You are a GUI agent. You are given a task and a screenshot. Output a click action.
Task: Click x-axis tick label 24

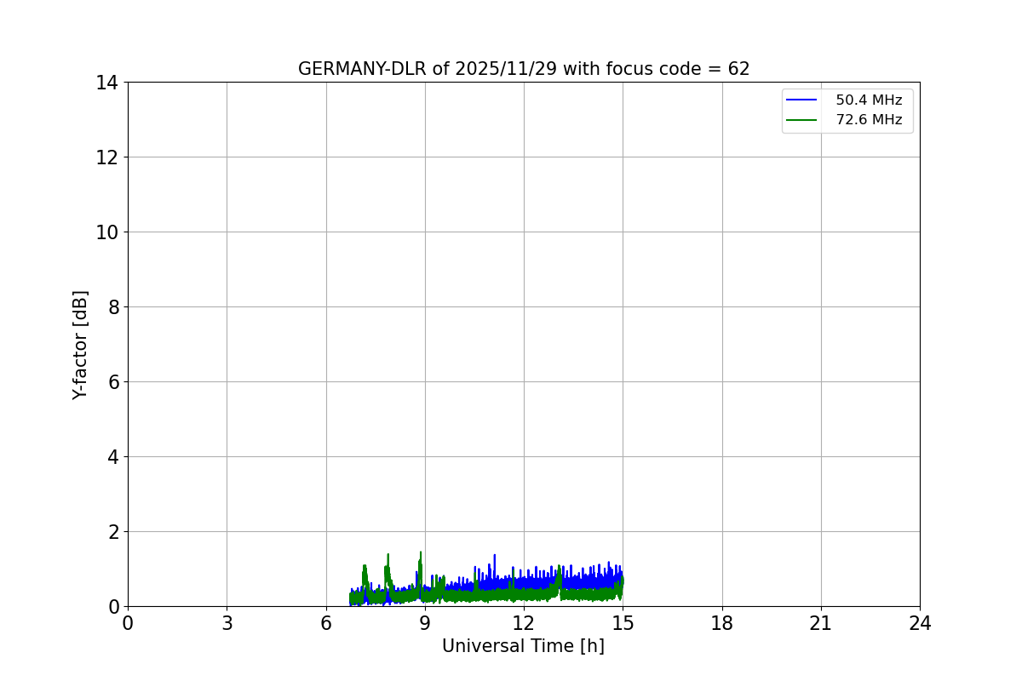[x=920, y=623]
